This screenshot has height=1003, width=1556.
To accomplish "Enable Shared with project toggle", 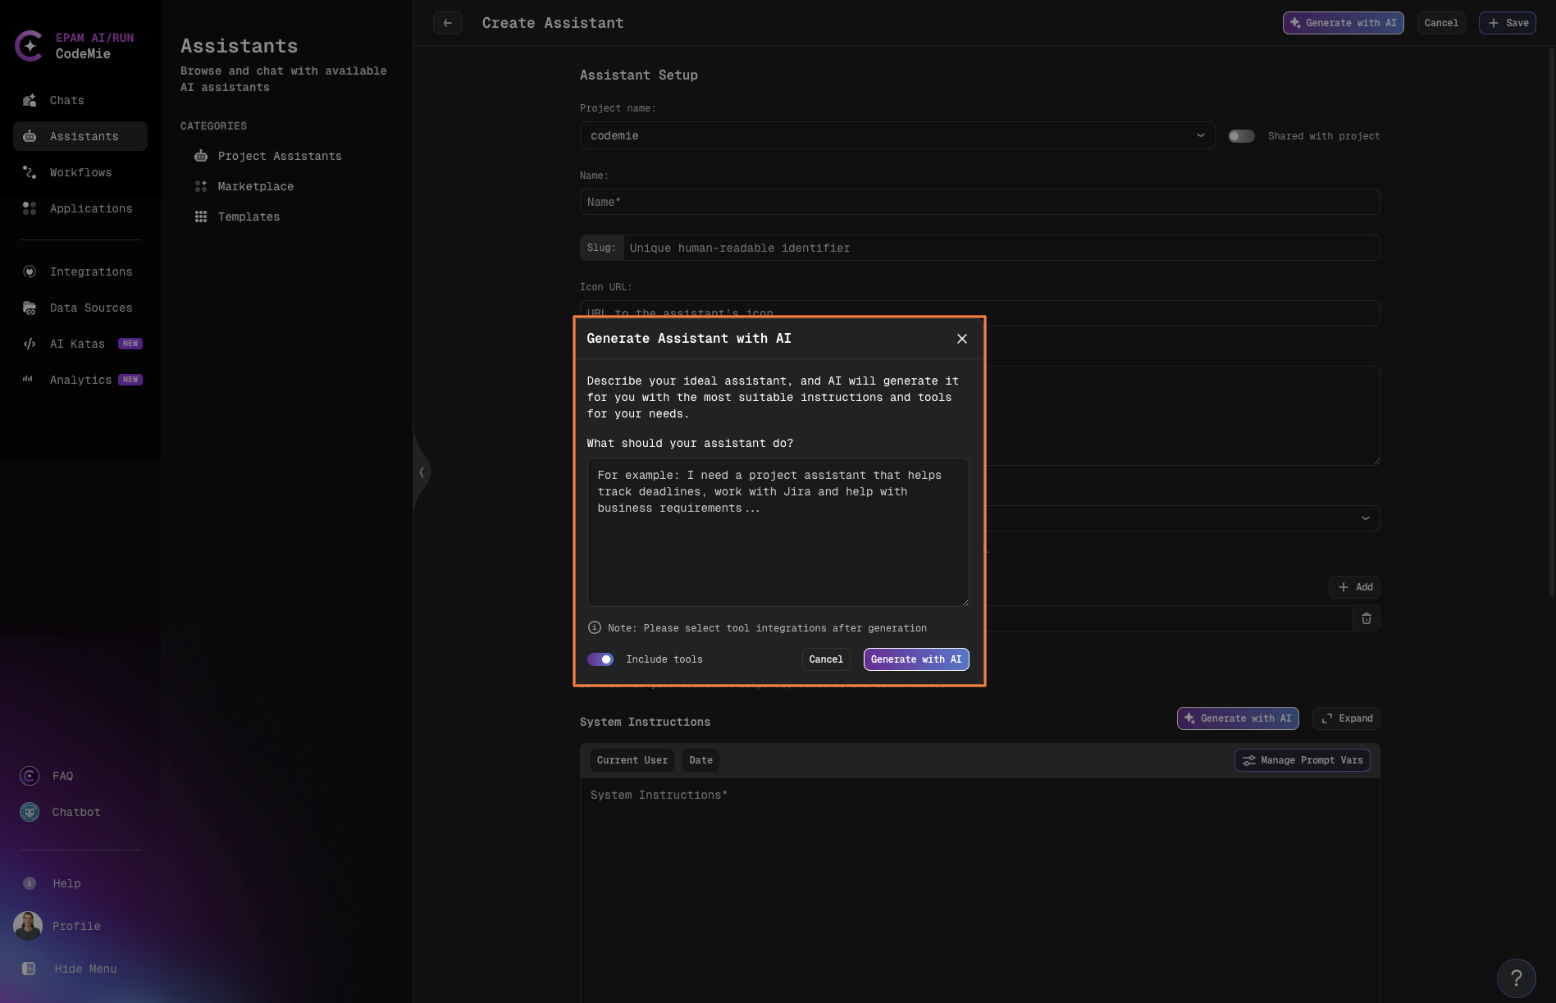I will [1242, 135].
